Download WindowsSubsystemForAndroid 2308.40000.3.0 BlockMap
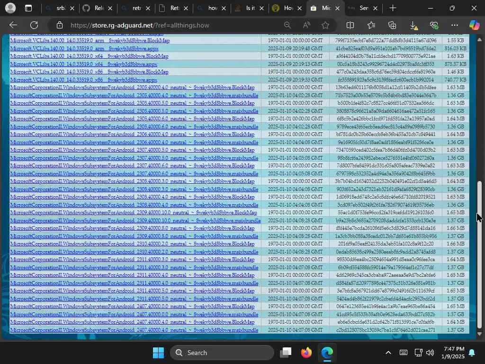This screenshot has width=485, height=364. pyautogui.click(x=132, y=182)
